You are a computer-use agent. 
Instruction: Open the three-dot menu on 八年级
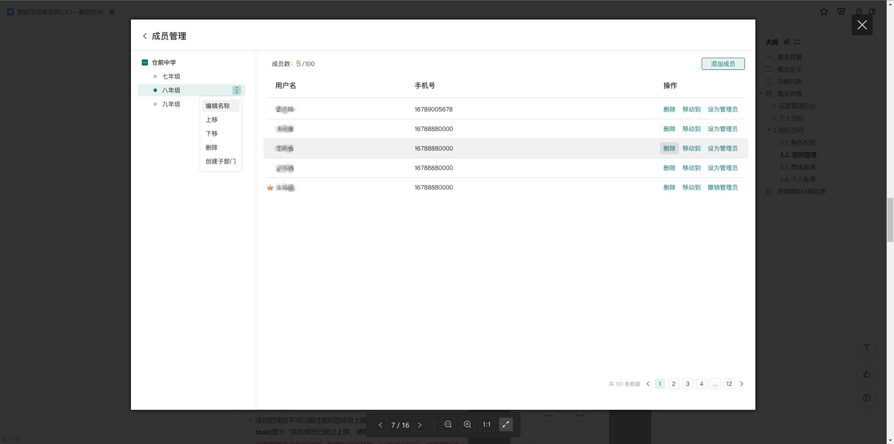point(236,90)
